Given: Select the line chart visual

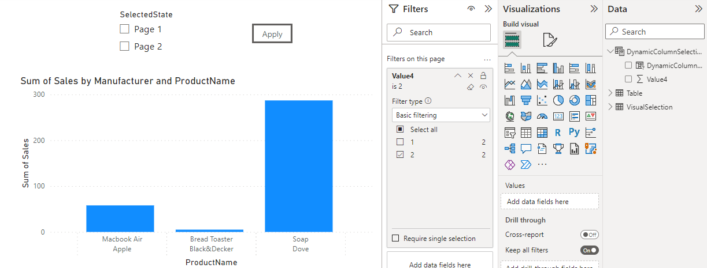Looking at the screenshot, I should click(x=510, y=84).
